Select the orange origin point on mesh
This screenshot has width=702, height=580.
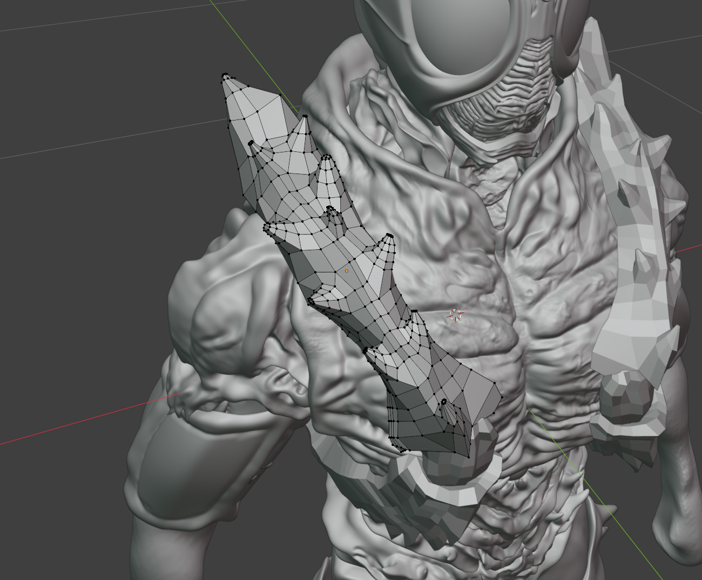coord(346,271)
